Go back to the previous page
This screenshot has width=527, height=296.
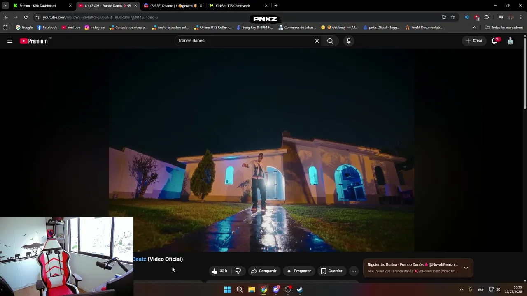[6, 17]
